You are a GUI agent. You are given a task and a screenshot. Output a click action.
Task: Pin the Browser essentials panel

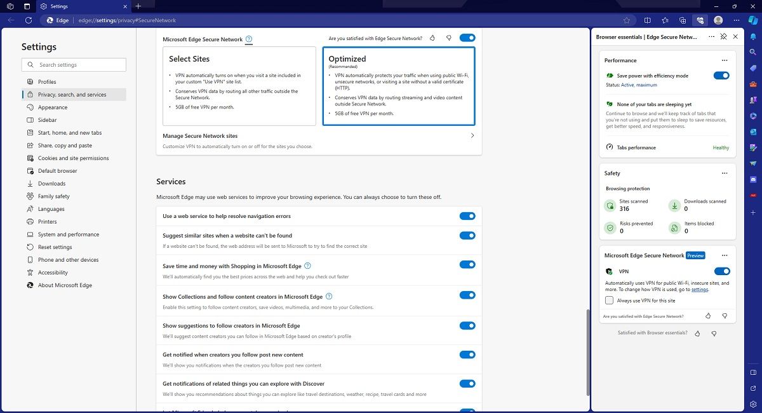(723, 36)
